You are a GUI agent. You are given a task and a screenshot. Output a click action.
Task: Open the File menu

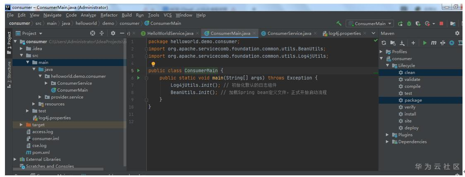(x=10, y=15)
